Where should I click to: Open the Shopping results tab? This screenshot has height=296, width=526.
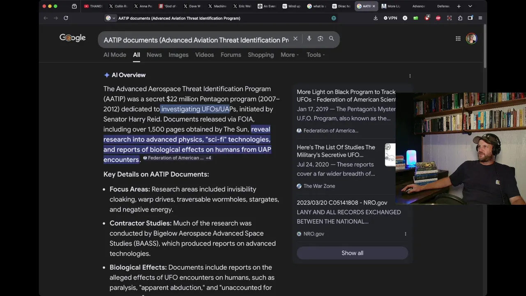pos(261,55)
